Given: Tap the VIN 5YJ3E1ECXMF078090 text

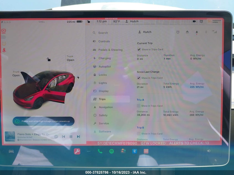Looking at the screenshot, I should (x=117, y=143).
